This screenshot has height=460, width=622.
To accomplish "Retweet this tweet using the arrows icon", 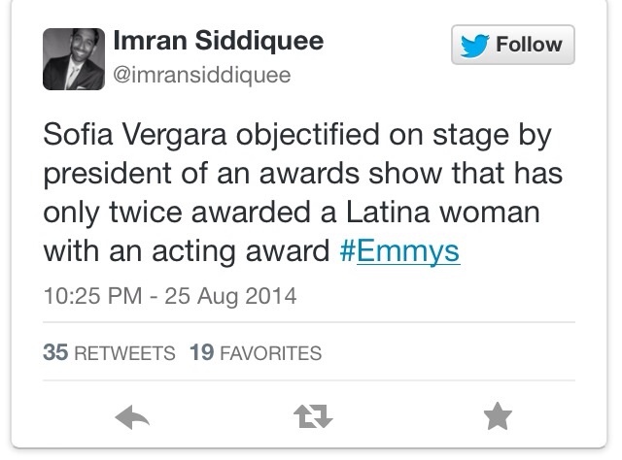I will tap(313, 417).
